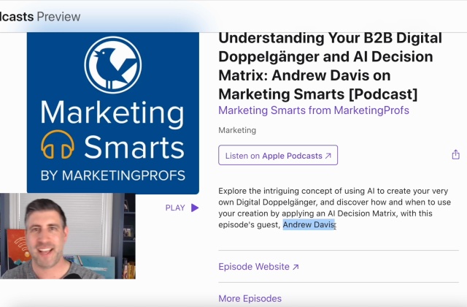Click the webcam video overlay of speaker
The width and height of the screenshot is (467, 307).
point(68,236)
